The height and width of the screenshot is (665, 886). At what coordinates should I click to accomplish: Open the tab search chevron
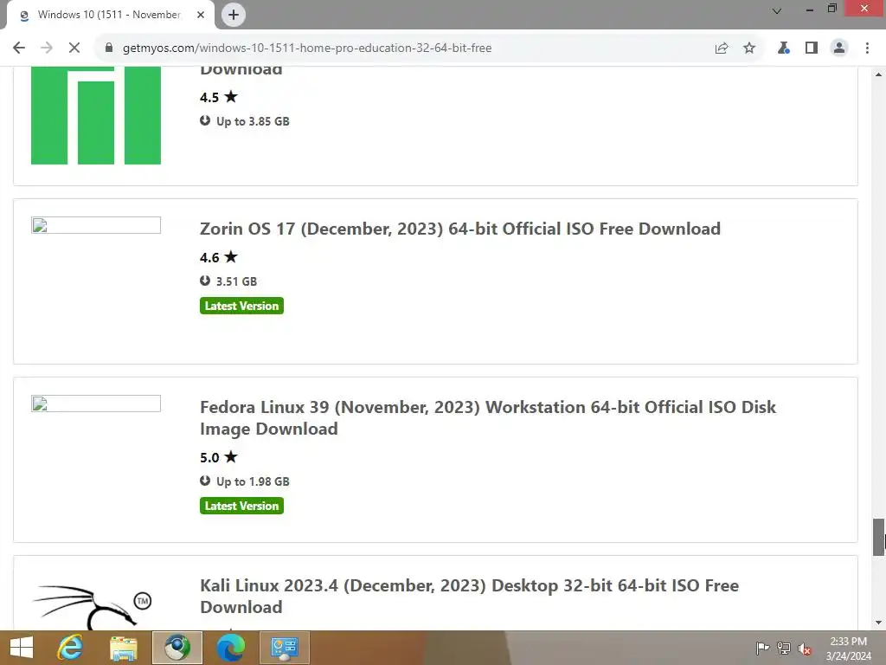click(777, 10)
